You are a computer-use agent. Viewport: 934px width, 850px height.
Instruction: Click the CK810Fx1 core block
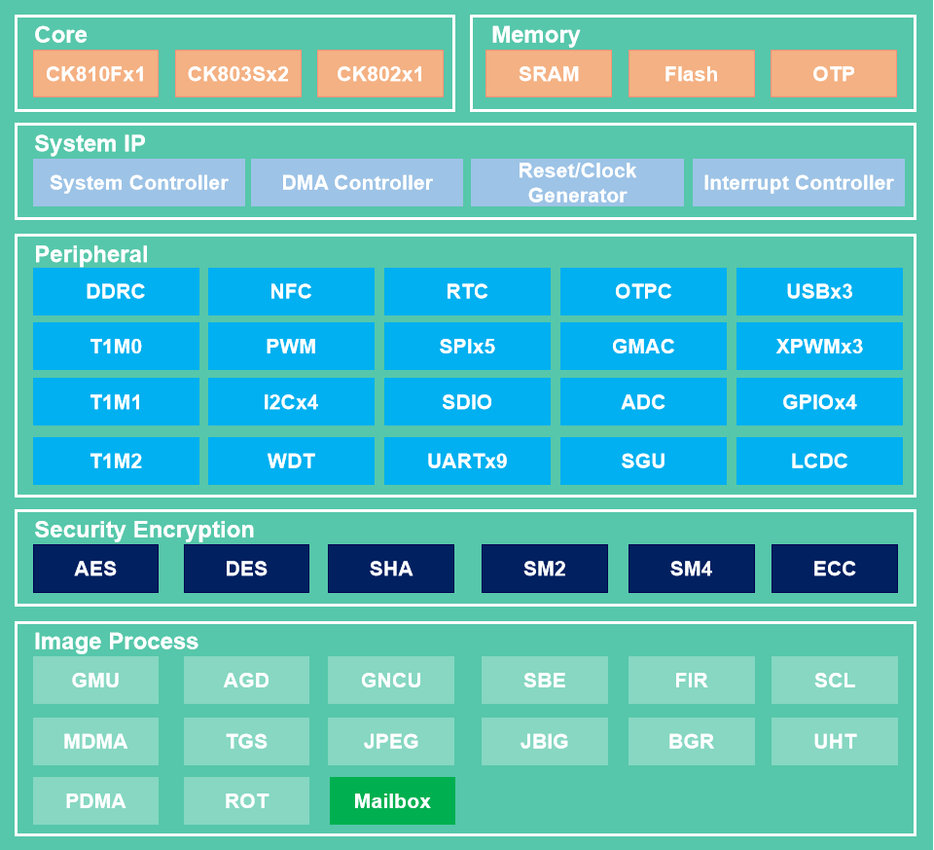[x=95, y=74]
